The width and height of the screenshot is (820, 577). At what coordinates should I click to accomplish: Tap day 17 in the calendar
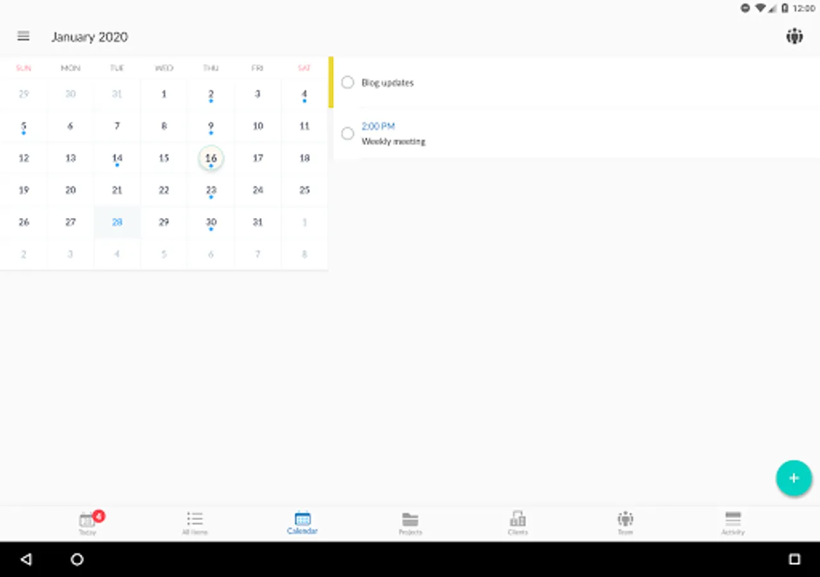click(258, 158)
